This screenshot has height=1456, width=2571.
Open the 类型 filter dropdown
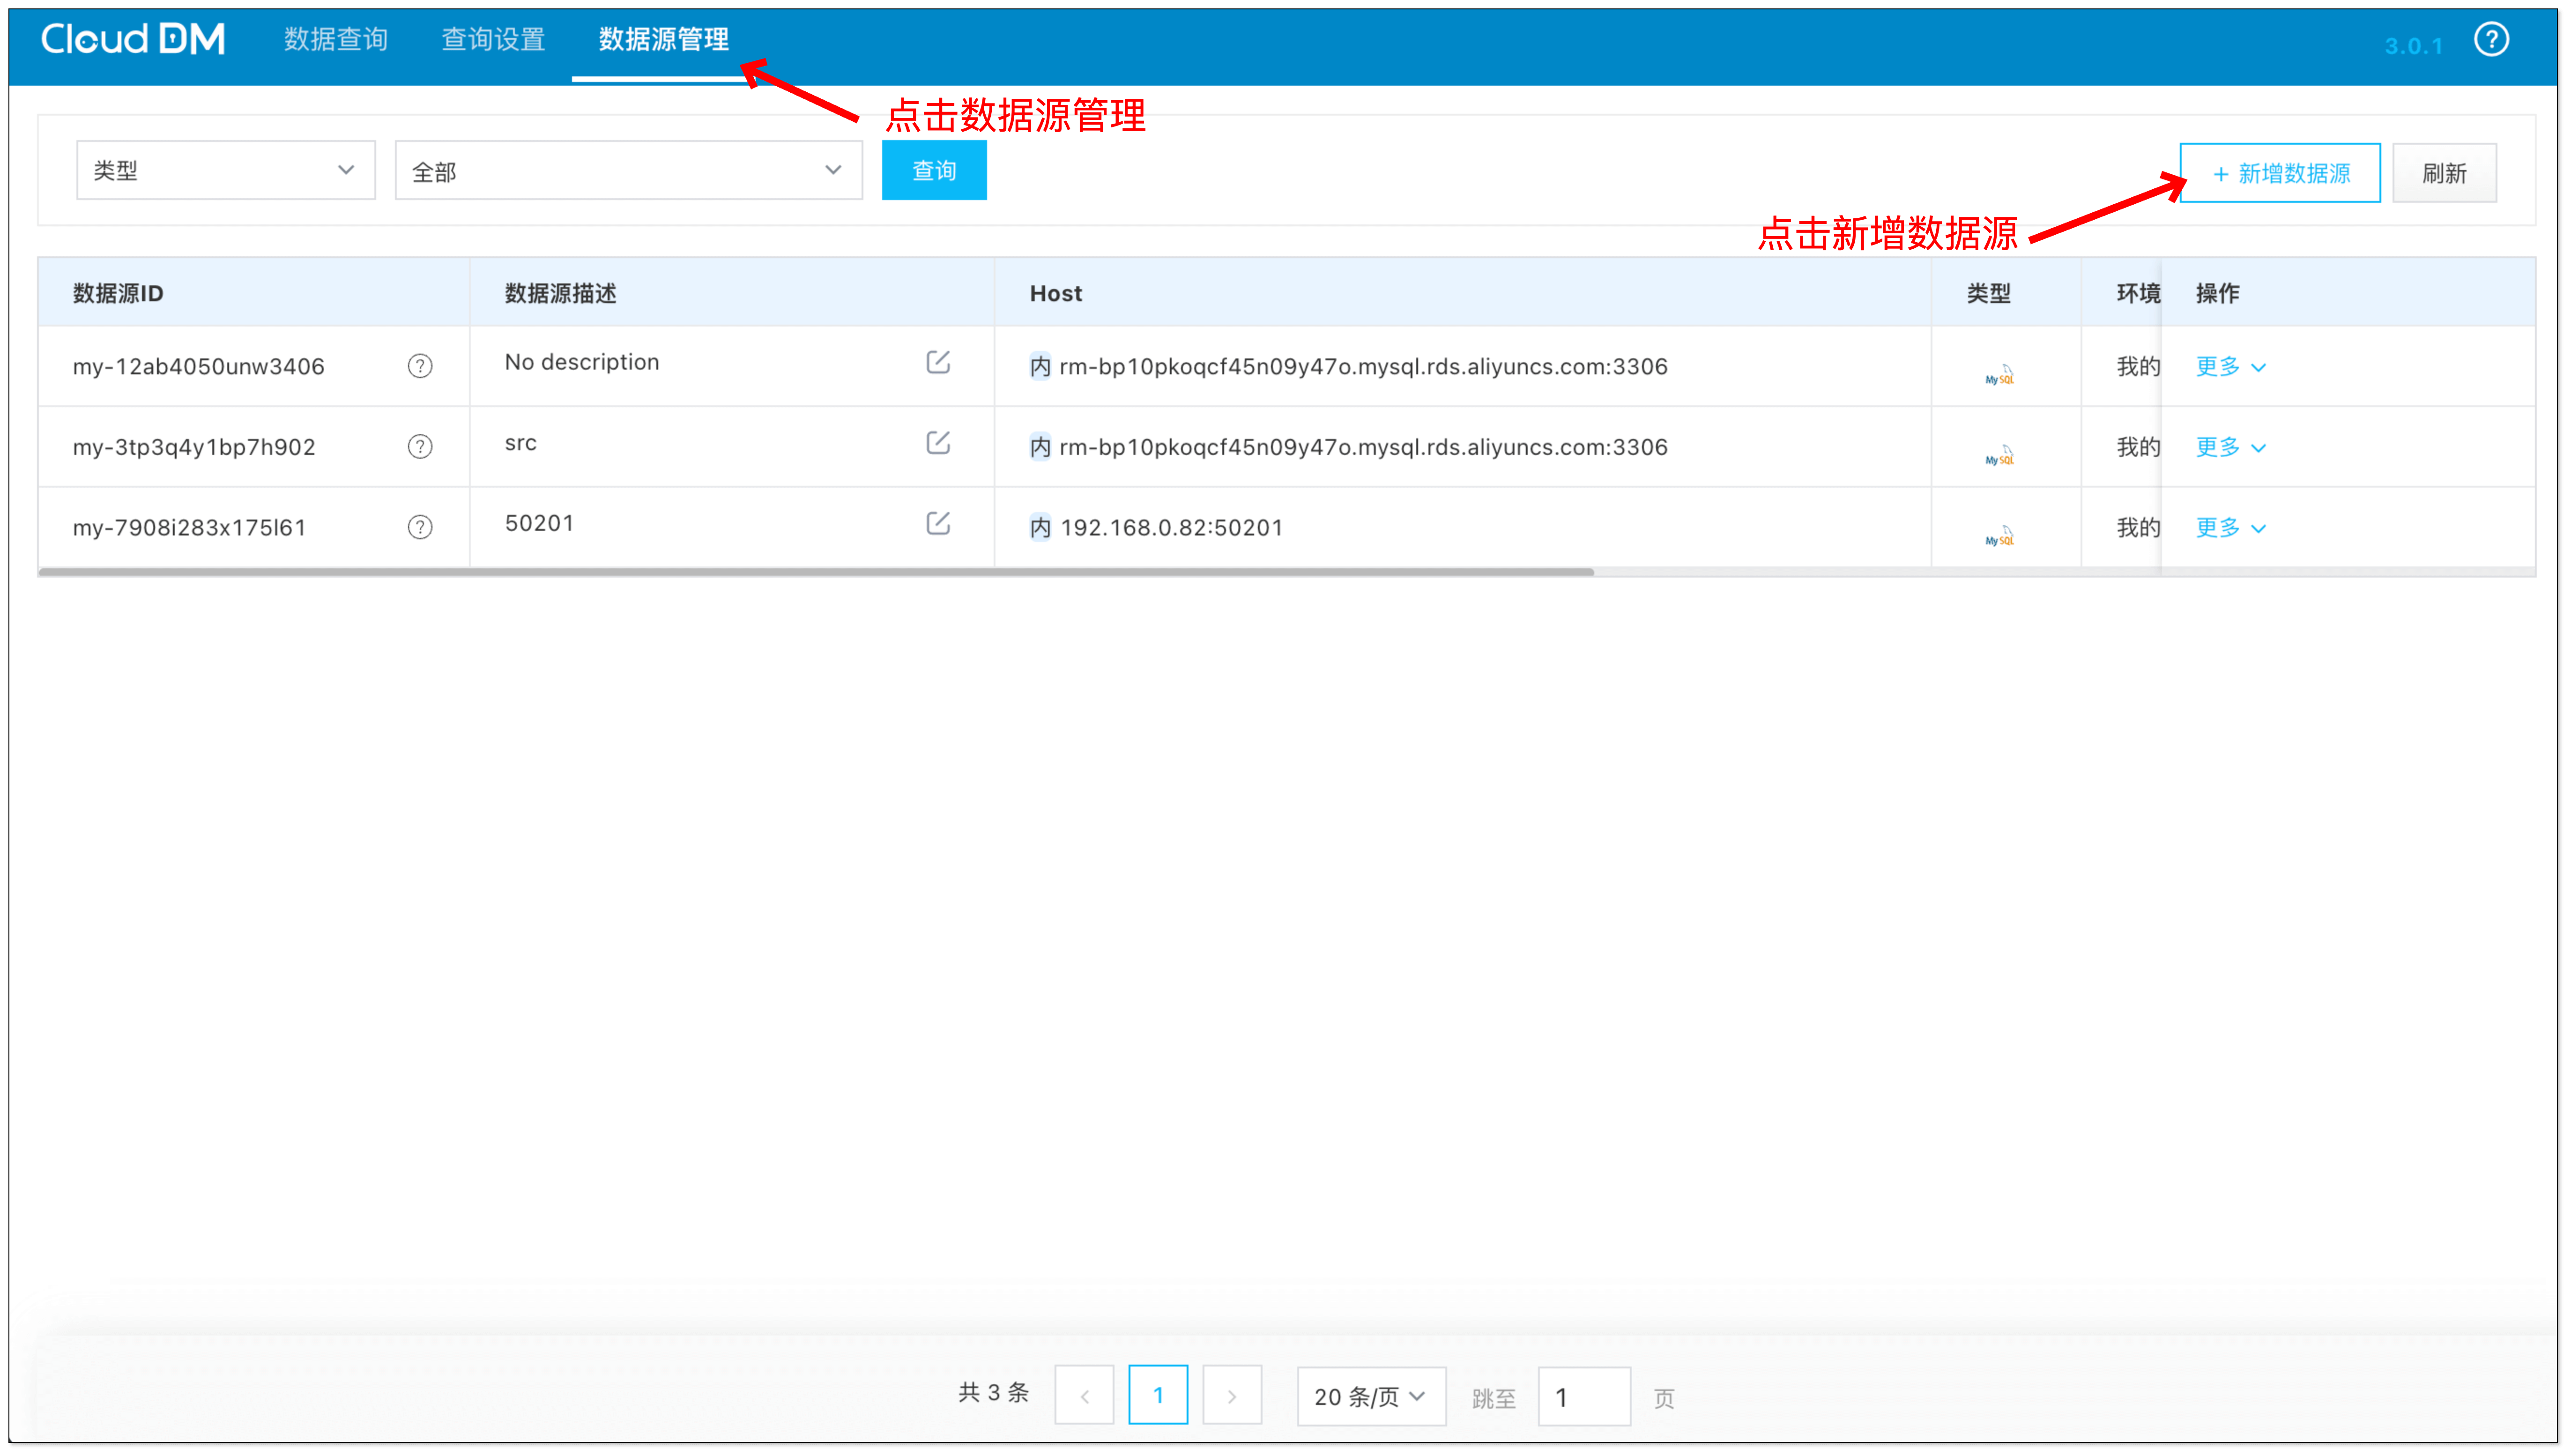(225, 169)
